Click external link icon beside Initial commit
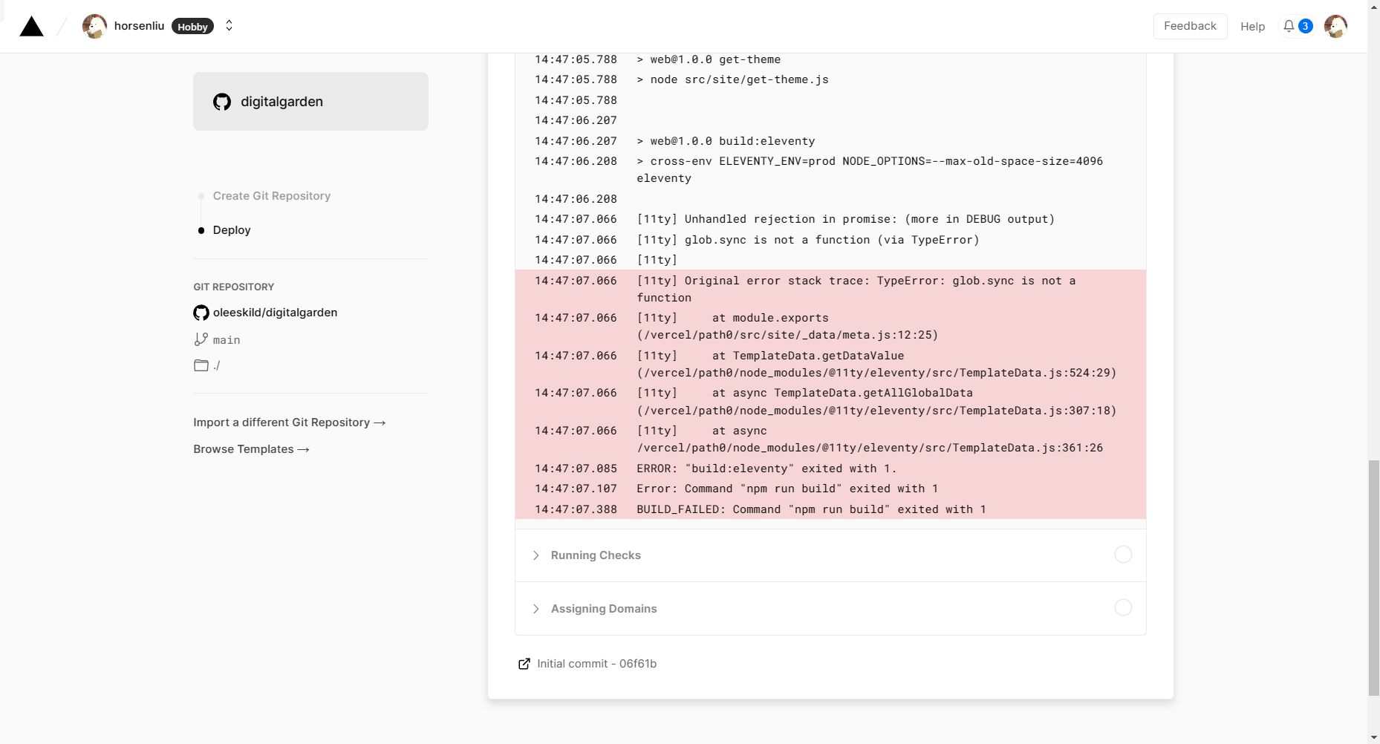The image size is (1380, 744). (x=524, y=664)
